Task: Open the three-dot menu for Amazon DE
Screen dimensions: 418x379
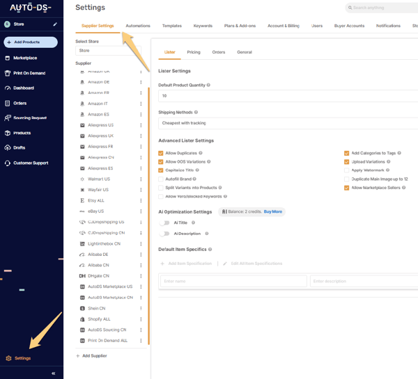Action: point(141,82)
